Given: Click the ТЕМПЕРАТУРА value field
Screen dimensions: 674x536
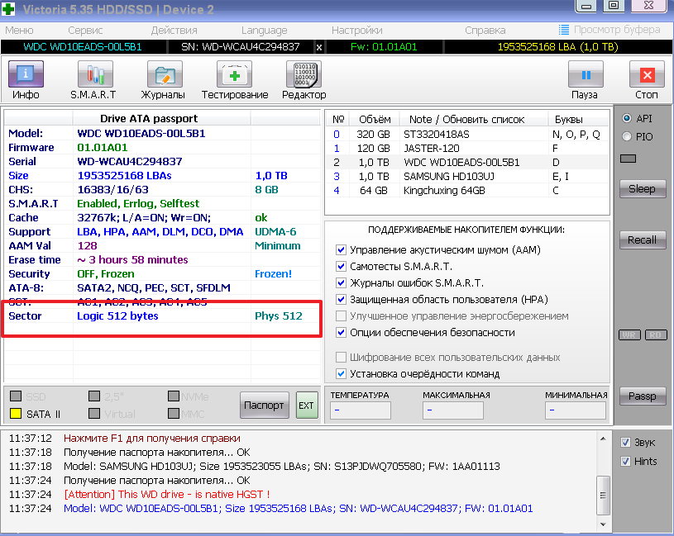Looking at the screenshot, I should coord(361,410).
